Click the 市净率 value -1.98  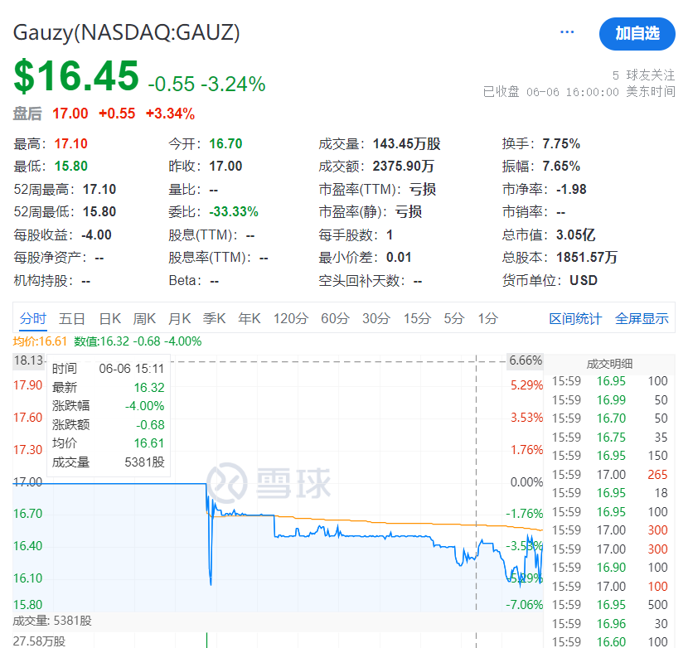[571, 190]
